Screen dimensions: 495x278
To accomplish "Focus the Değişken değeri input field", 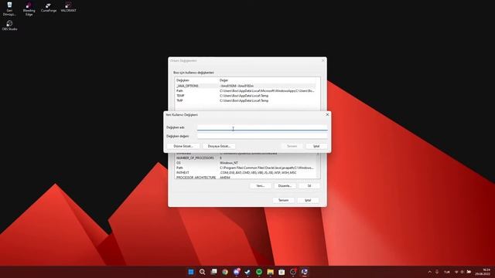I will pos(262,136).
